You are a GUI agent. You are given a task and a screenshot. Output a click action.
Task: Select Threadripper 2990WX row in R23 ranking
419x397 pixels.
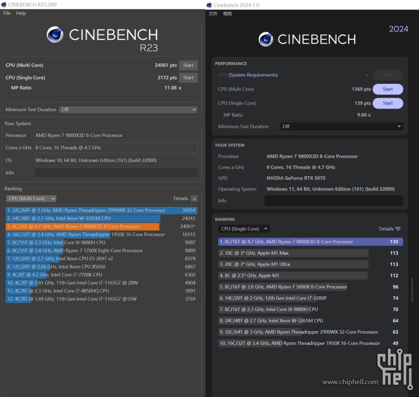[102, 210]
